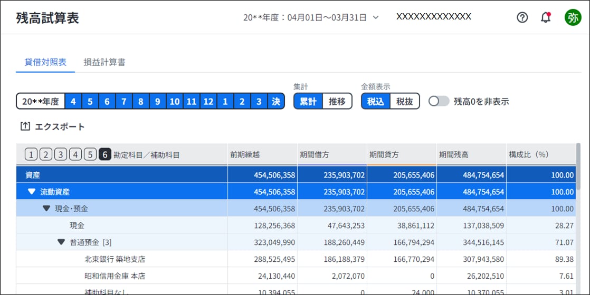This screenshot has width=590, height=295.
Task: Set hierarchy level to 3
Action: coord(61,154)
